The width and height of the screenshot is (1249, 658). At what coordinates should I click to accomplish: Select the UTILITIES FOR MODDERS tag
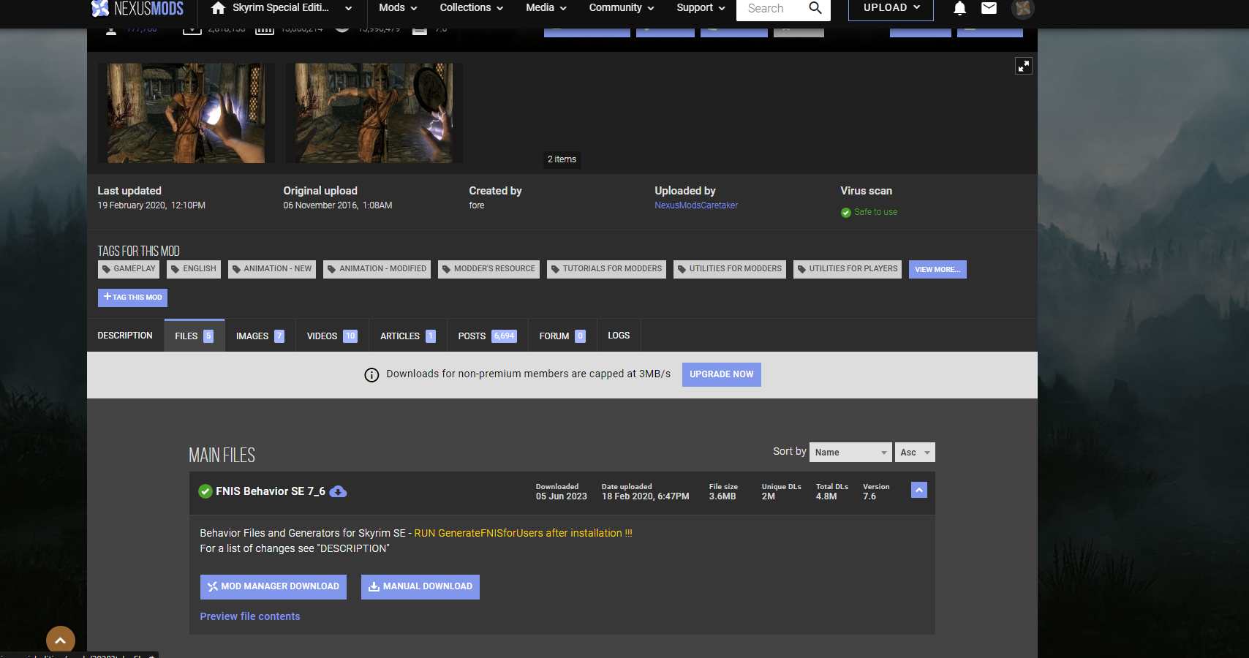(x=730, y=269)
